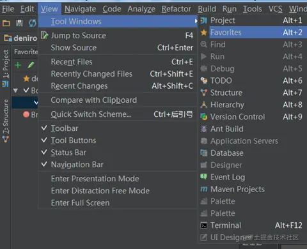The width and height of the screenshot is (307, 249).
Task: Open the 1: Project side tool tab
Action: click(6, 68)
